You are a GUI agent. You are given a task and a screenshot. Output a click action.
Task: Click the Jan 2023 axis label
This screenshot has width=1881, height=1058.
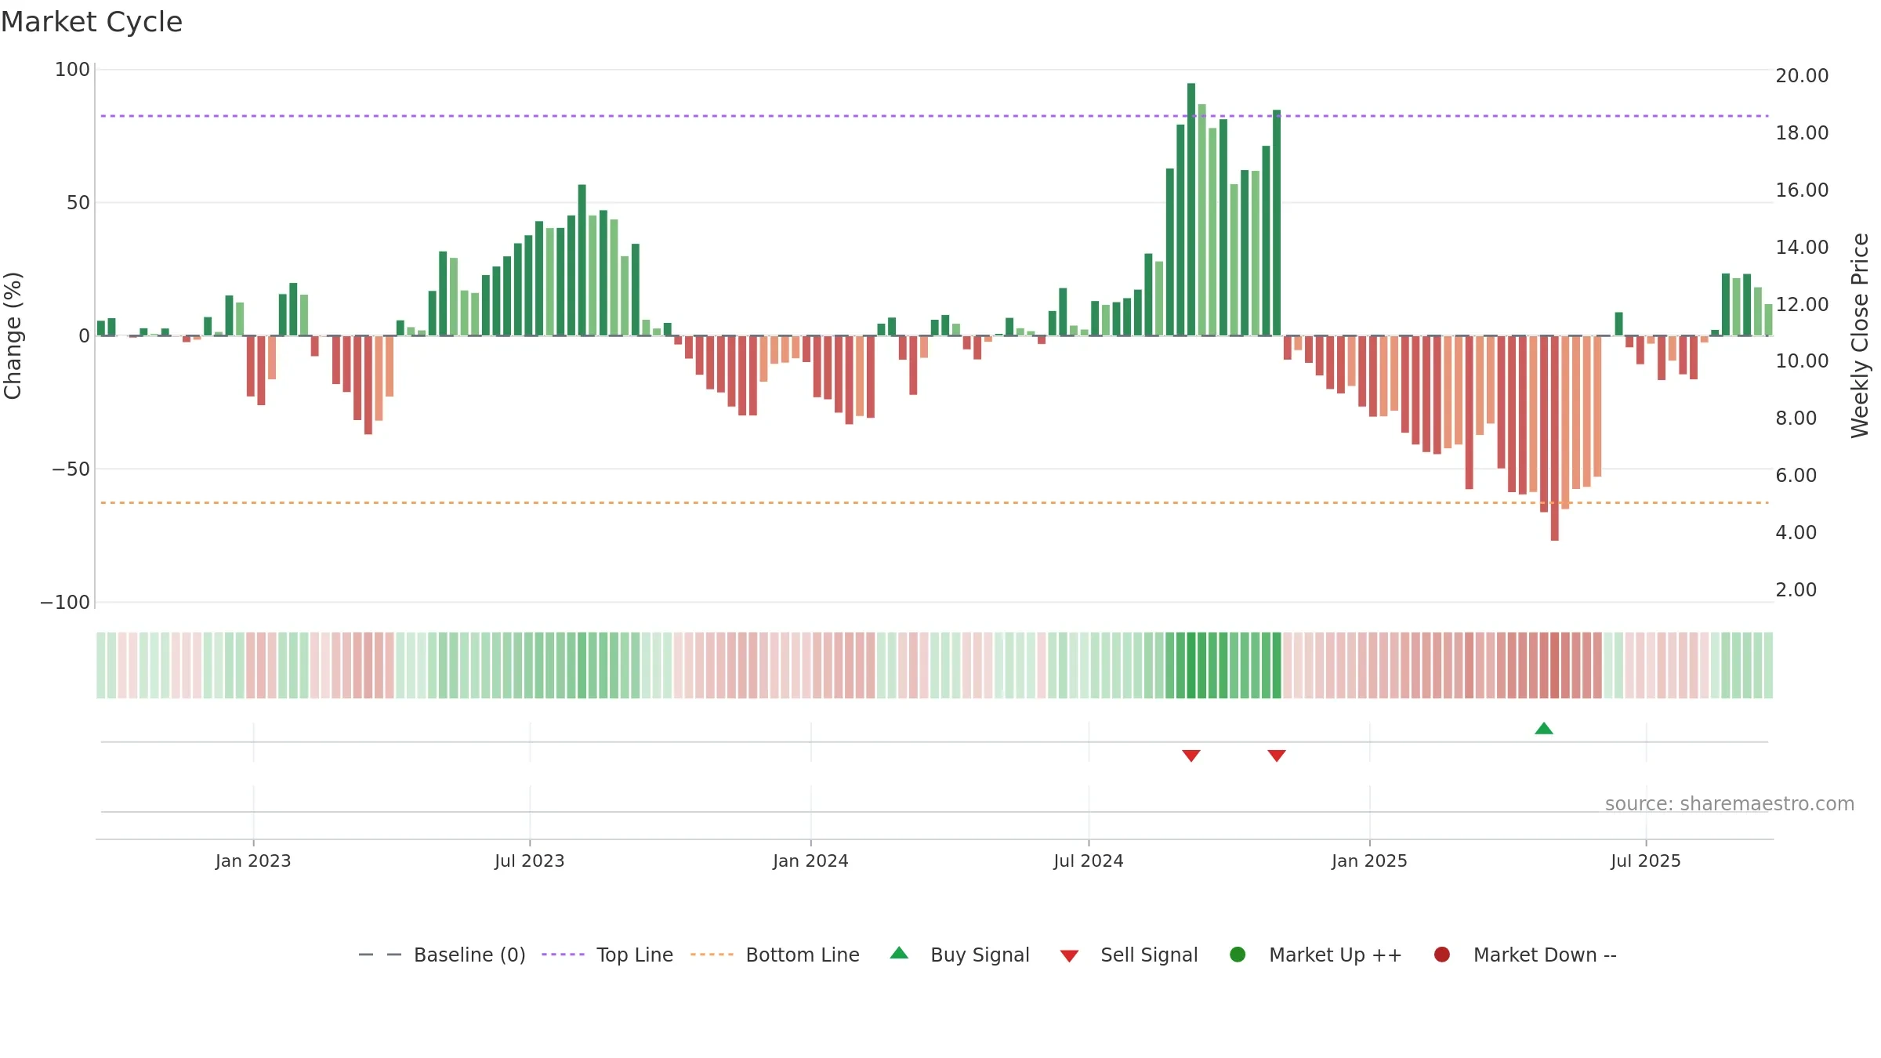pos(253,861)
